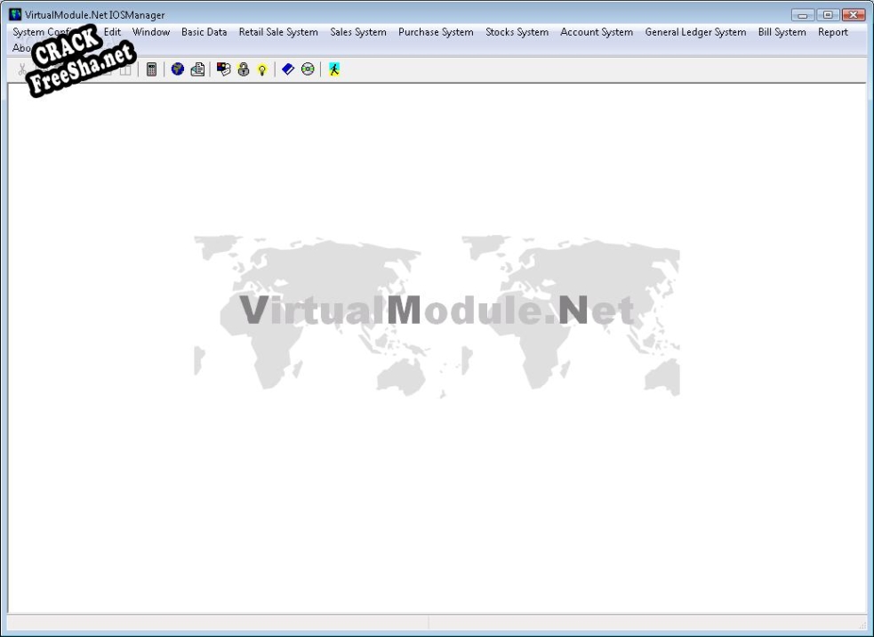Click the color card icon beside padlock
The image size is (874, 637).
224,69
